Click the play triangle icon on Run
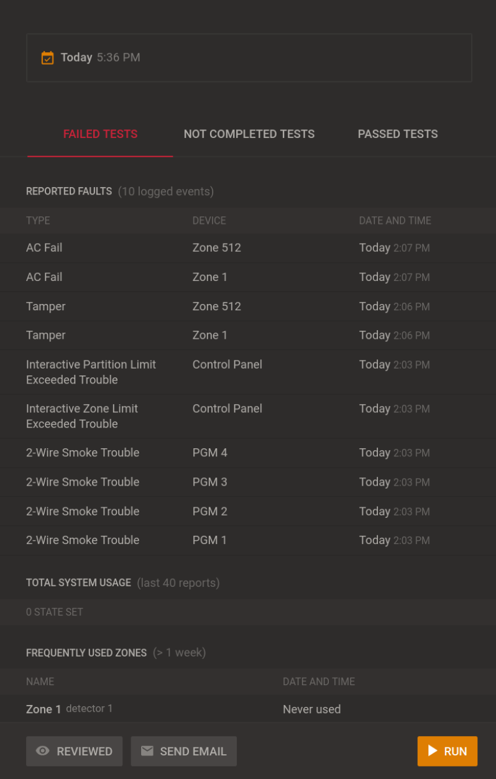 pyautogui.click(x=433, y=751)
